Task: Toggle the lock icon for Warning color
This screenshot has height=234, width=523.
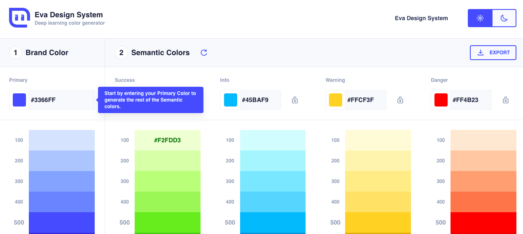Action: 400,100
